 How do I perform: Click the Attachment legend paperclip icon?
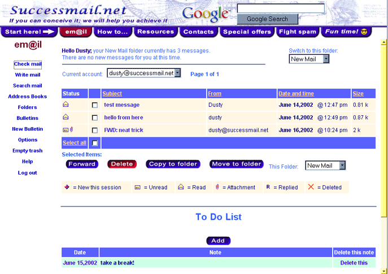(217, 187)
